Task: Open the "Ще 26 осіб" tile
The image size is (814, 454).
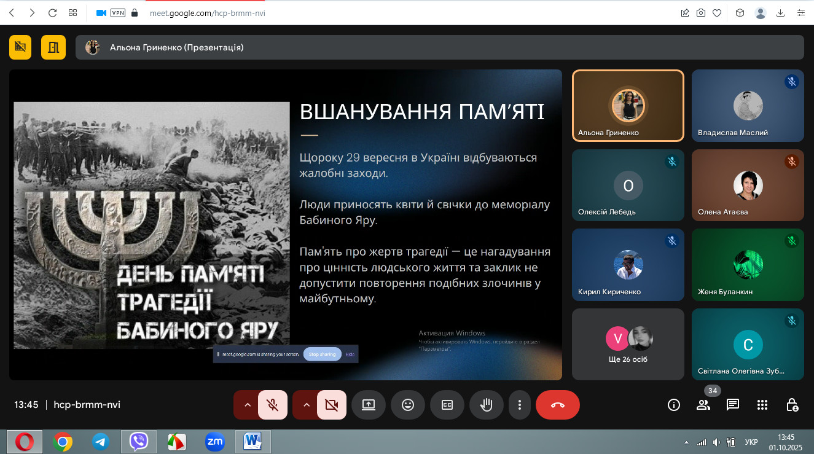Action: pyautogui.click(x=627, y=344)
